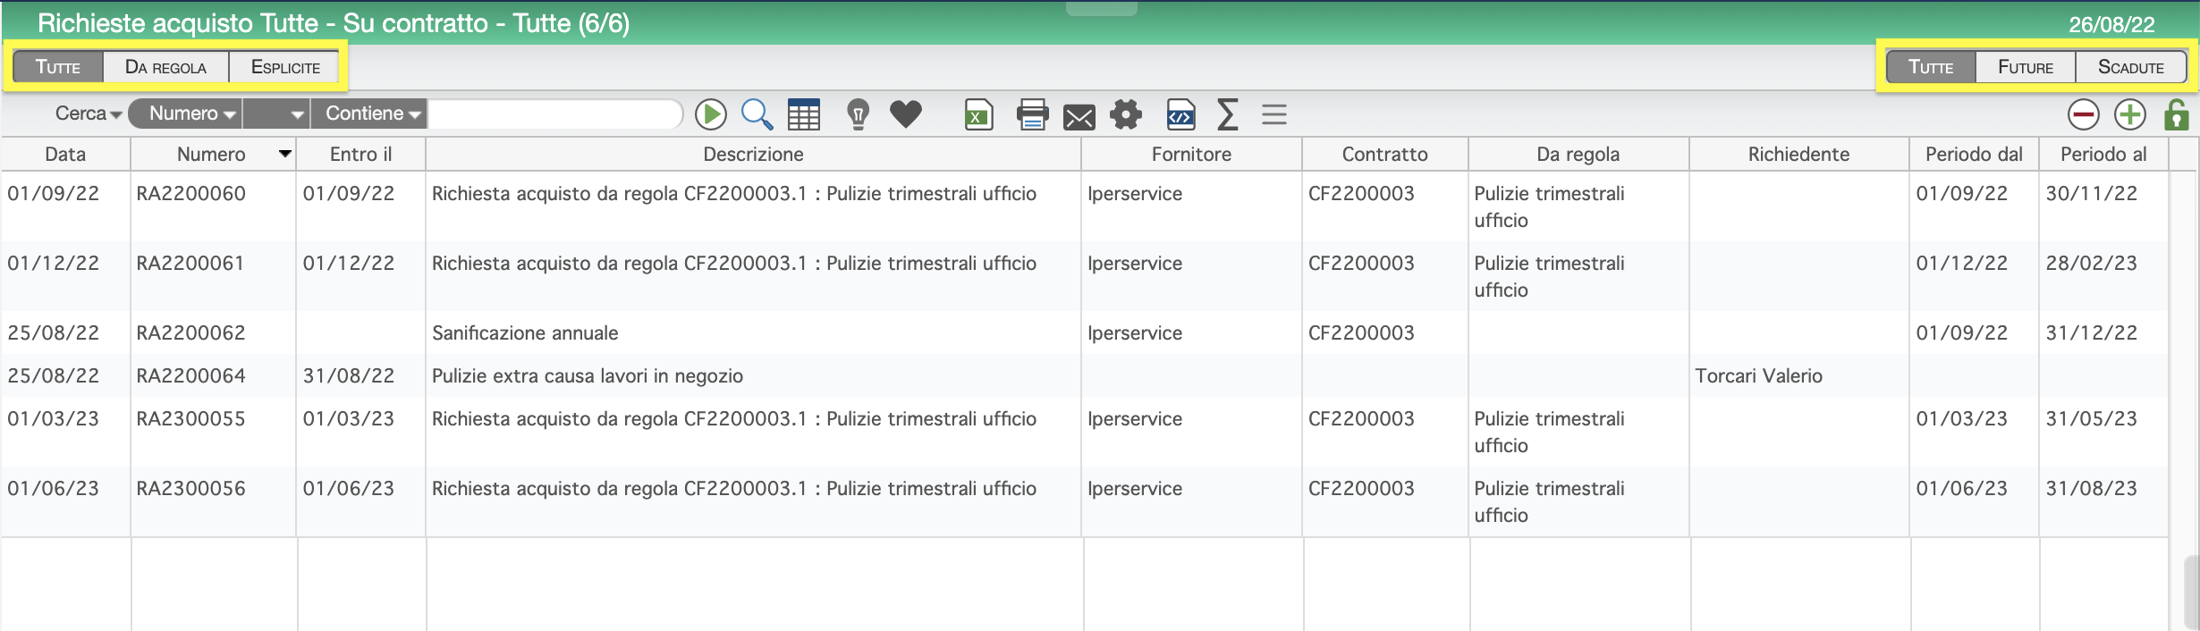Send the list with the envelope icon
The width and height of the screenshot is (2200, 631).
click(x=1079, y=117)
